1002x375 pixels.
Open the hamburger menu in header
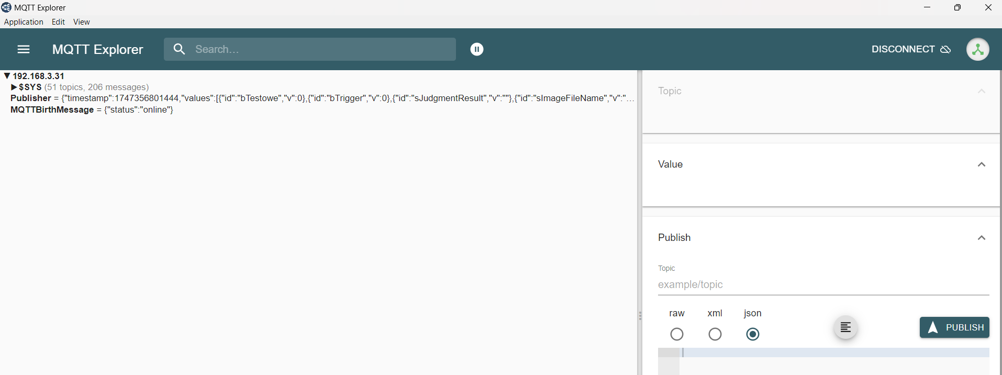tap(24, 49)
